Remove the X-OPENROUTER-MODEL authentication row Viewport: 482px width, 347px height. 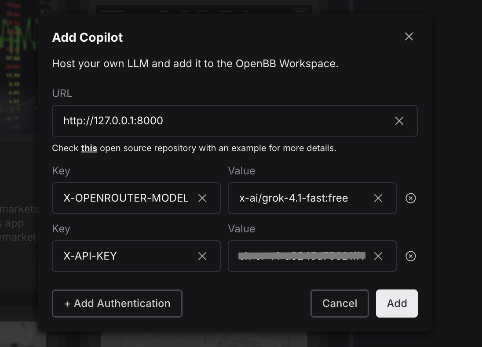tap(410, 198)
